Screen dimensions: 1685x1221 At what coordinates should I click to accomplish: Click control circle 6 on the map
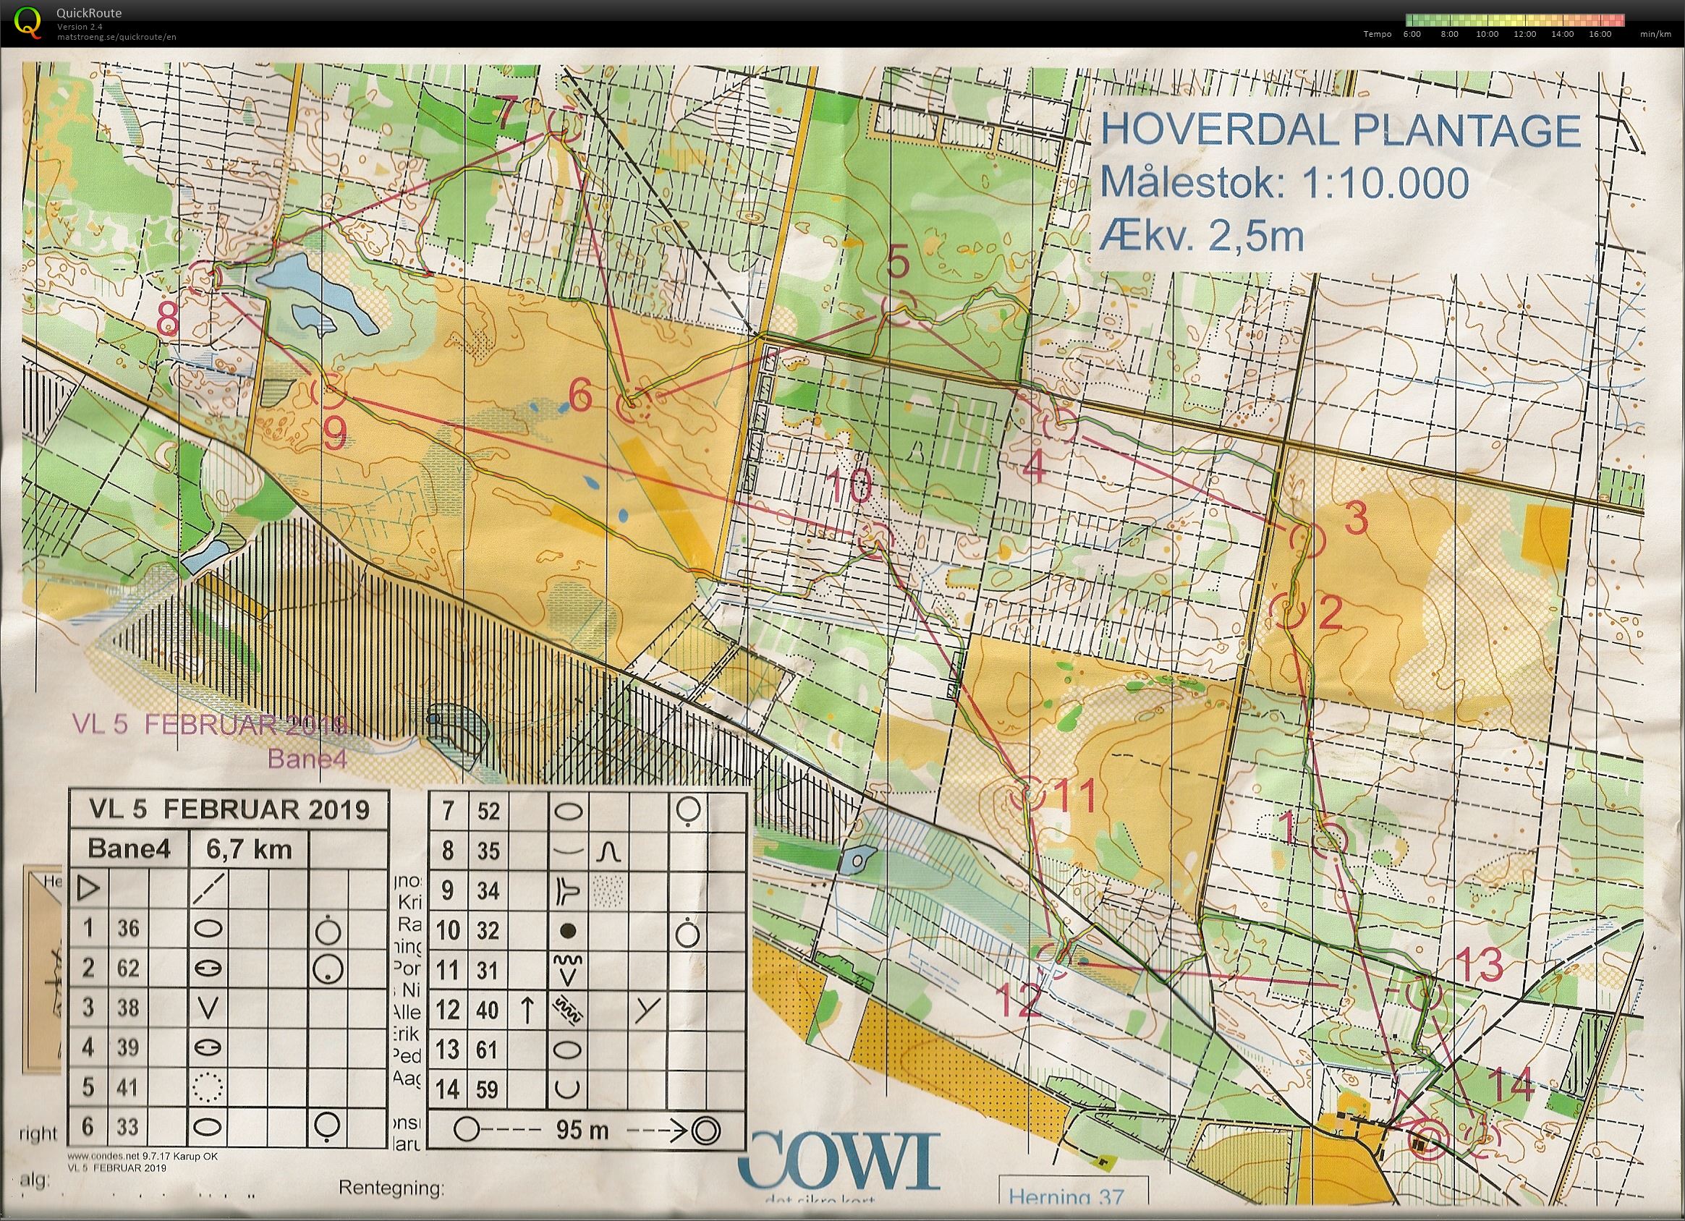point(634,407)
